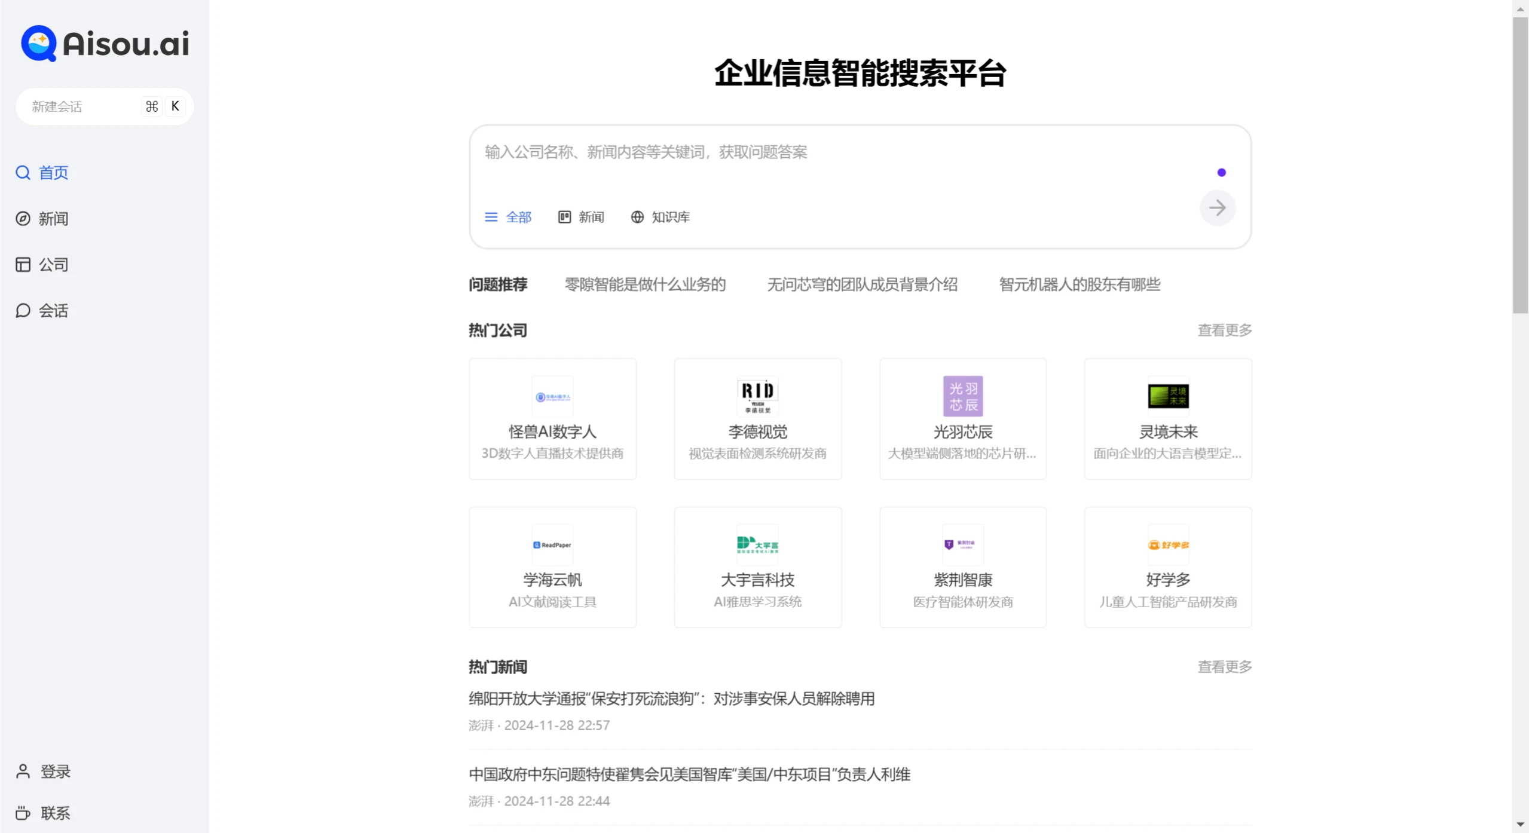Open the 李德视觉 company card
Image resolution: width=1529 pixels, height=833 pixels.
(757, 419)
